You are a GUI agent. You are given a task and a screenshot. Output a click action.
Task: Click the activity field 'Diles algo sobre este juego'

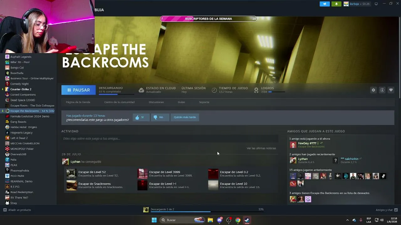(170, 138)
